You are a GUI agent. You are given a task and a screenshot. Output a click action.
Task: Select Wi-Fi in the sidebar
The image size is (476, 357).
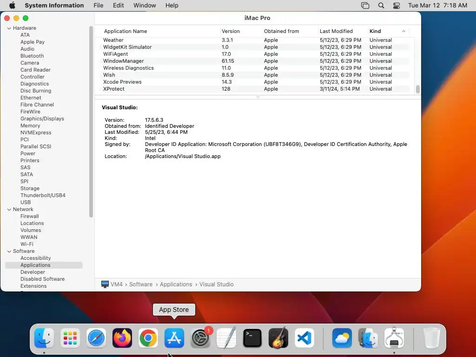[x=26, y=245]
